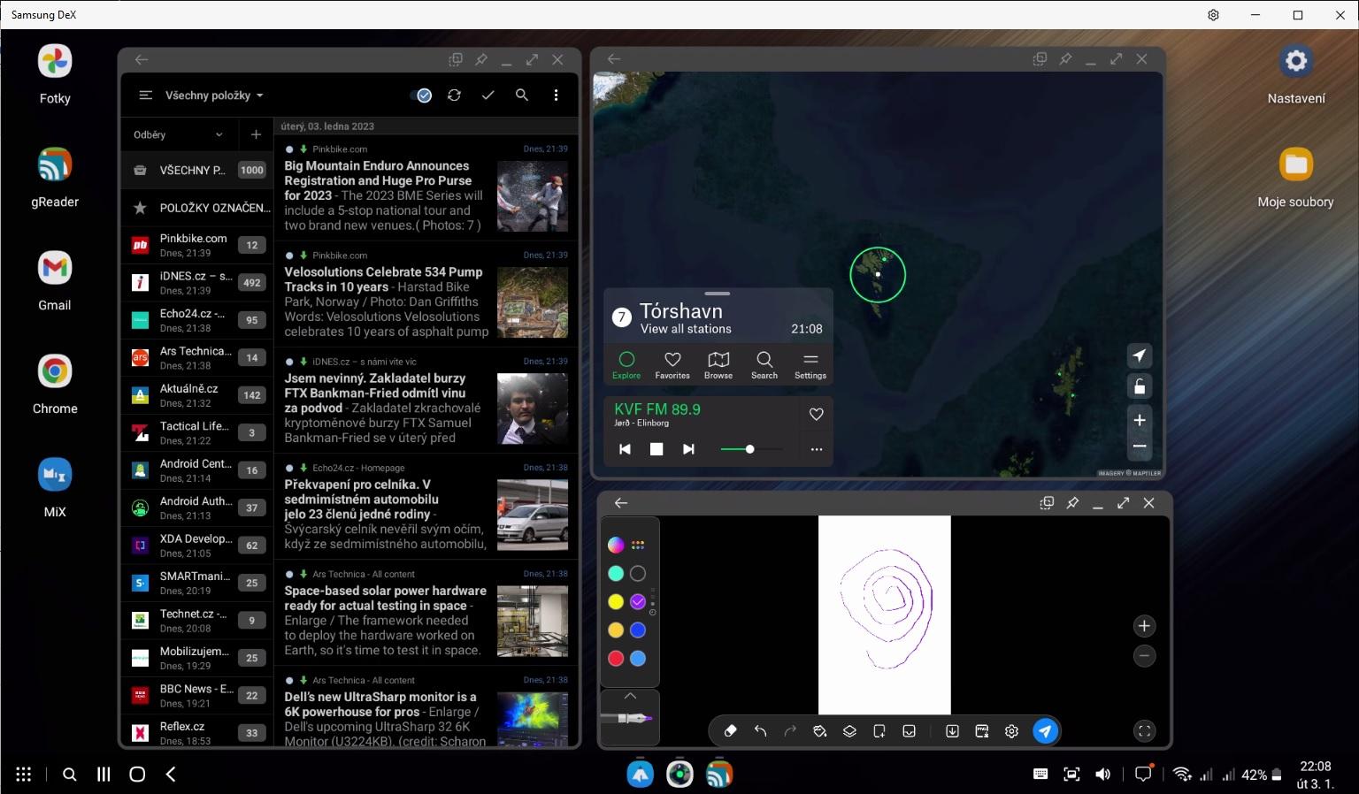Open Nastavení settings desktop shortcut
The height and width of the screenshot is (794, 1359).
tap(1296, 73)
